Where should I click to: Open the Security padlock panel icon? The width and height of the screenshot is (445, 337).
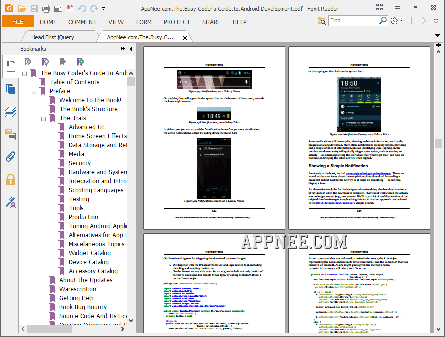tap(11, 179)
